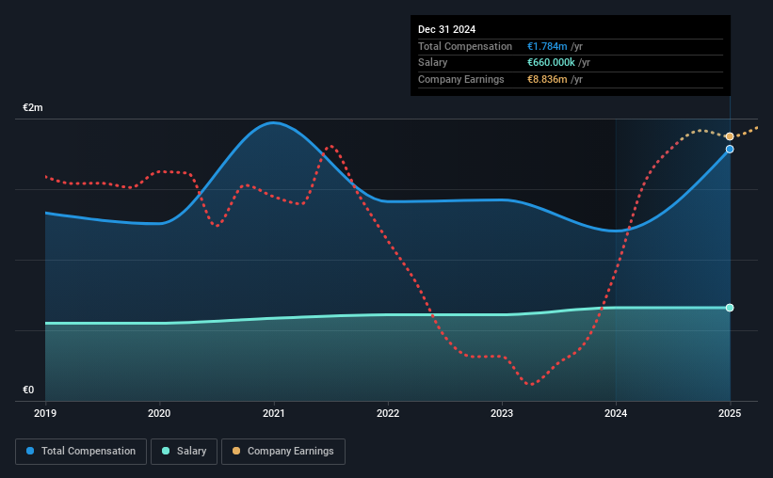Click the Salary tooltip row label
The height and width of the screenshot is (478, 773).
click(433, 63)
